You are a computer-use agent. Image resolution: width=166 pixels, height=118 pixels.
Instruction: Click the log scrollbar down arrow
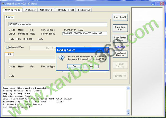click(x=128, y=114)
